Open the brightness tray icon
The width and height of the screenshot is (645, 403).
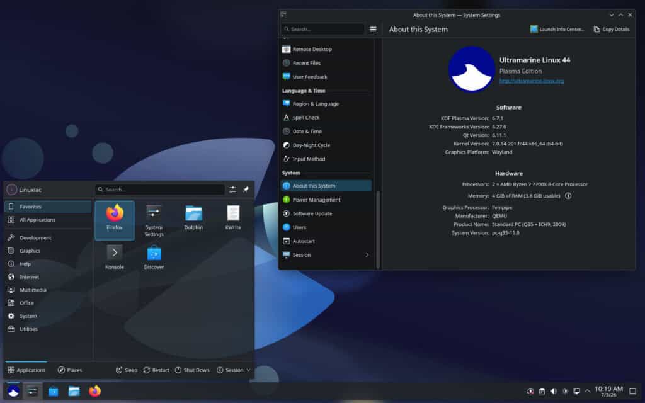(565, 391)
